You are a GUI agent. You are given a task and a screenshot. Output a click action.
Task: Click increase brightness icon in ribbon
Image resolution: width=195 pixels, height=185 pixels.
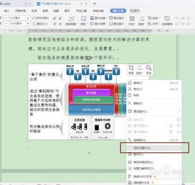(55, 24)
